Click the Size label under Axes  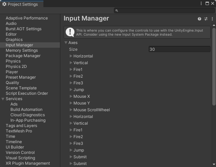pyautogui.click(x=73, y=49)
